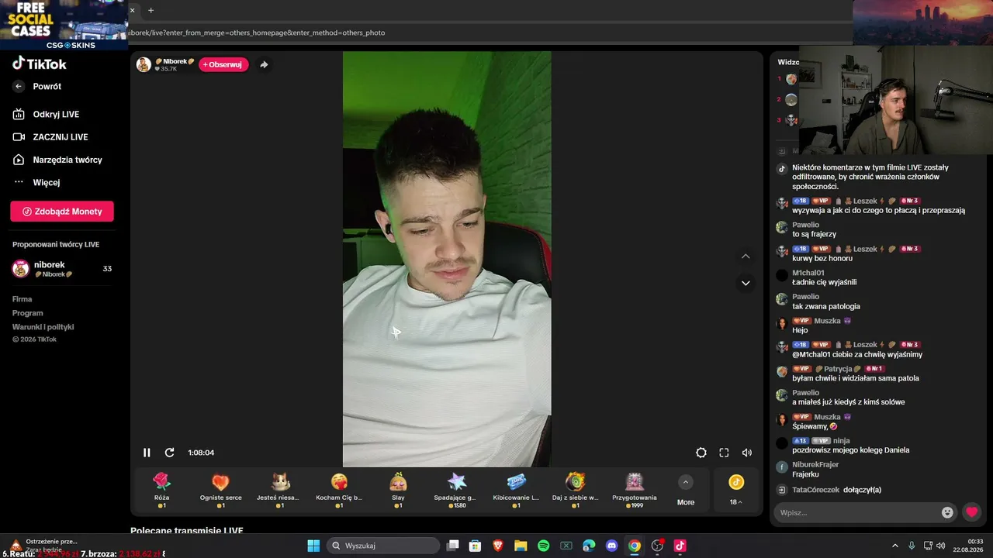
Task: Send the Ogniste serce gift
Action: coord(220,490)
